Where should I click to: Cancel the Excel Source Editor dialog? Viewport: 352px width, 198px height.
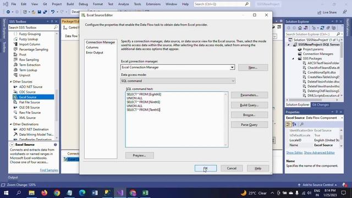click(x=232, y=168)
